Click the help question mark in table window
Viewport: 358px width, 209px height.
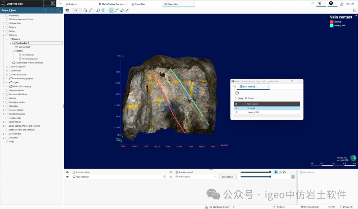click(237, 93)
